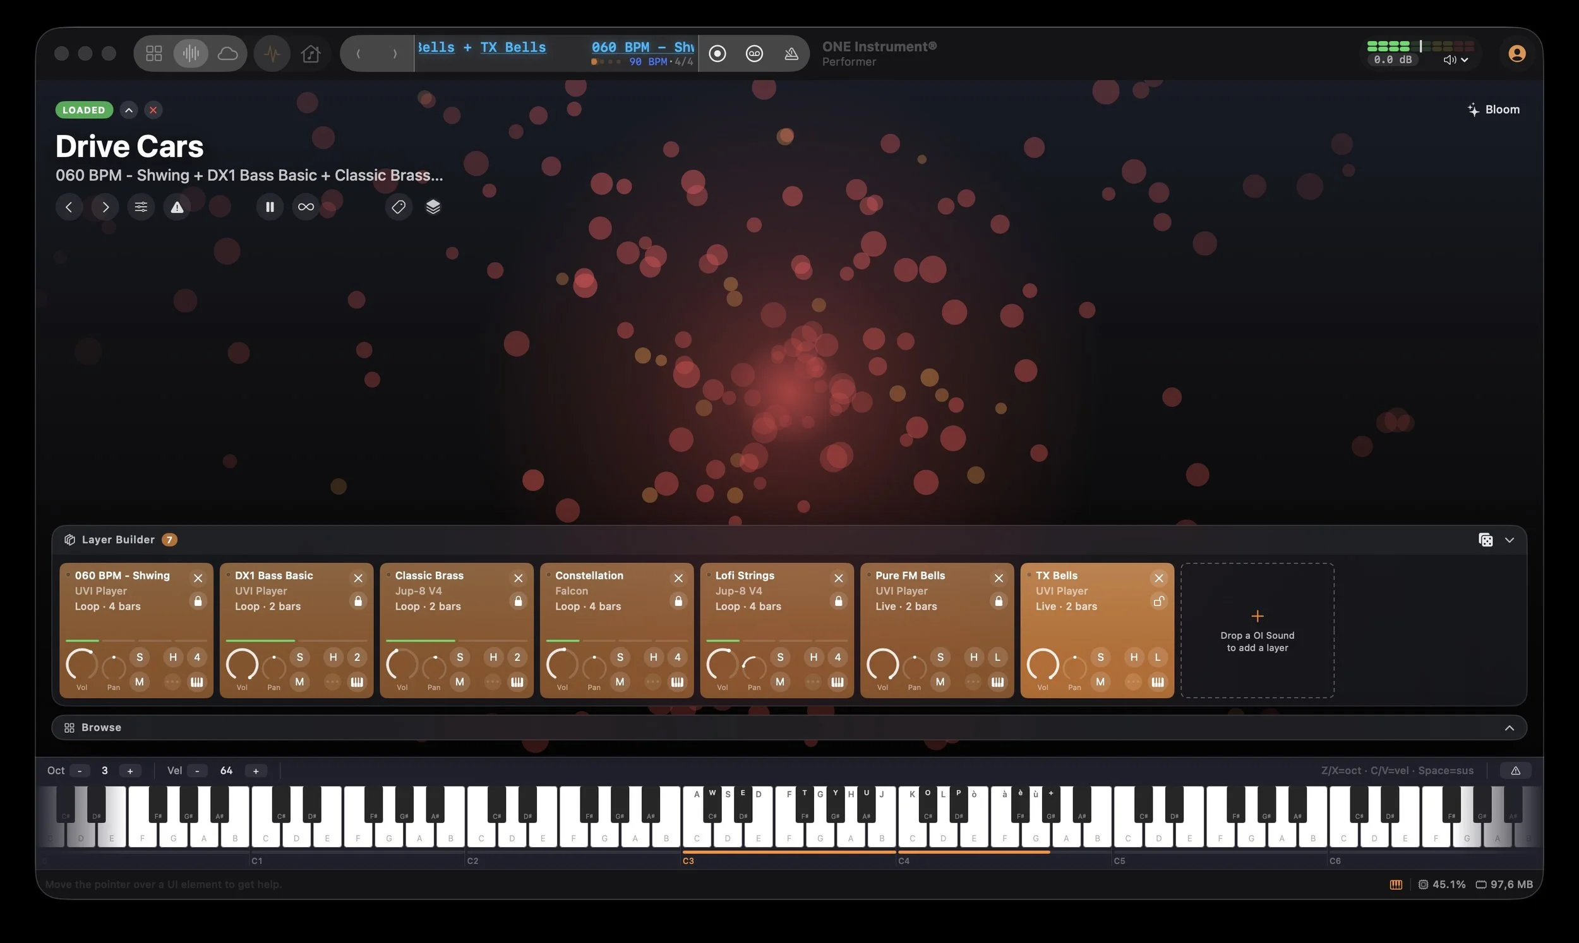Adjust Vol knob on Lofi Strings layer
Image resolution: width=1579 pixels, height=943 pixels.
(722, 665)
